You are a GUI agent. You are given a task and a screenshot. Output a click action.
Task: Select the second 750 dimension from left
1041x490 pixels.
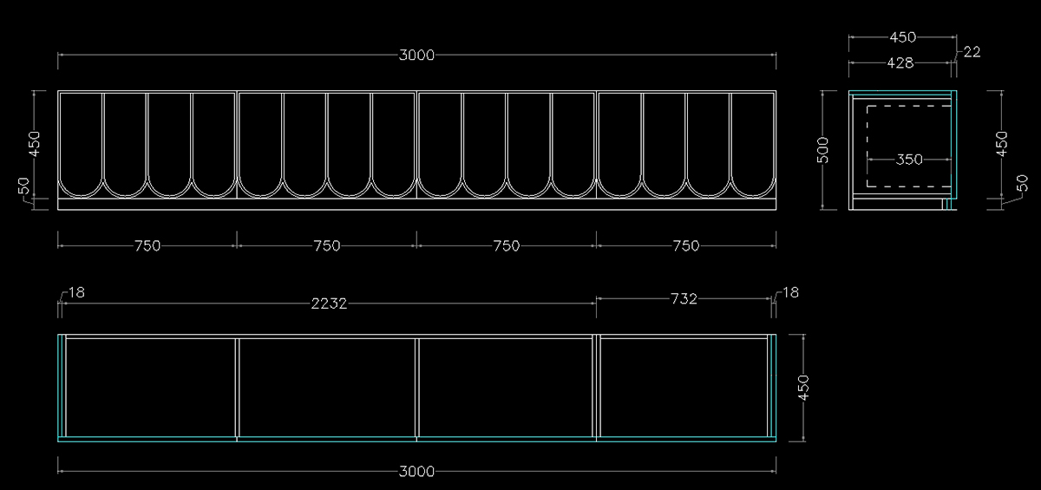pos(327,246)
